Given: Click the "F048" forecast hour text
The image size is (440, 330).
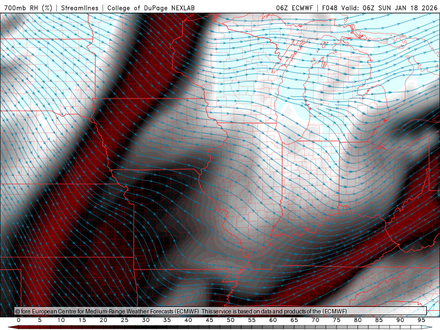Looking at the screenshot, I should [330, 8].
